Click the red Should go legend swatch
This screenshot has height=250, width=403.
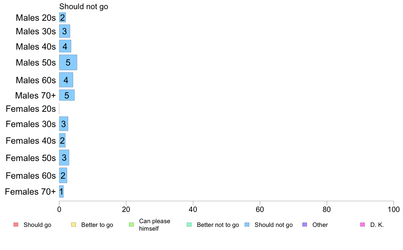point(16,225)
